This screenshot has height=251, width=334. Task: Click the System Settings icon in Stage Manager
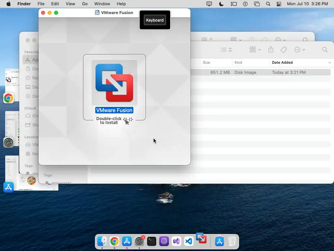click(8, 142)
